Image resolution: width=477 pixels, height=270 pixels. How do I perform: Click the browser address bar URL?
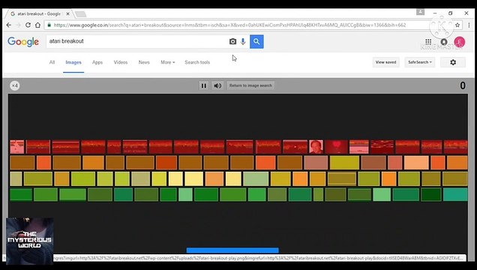pos(229,25)
